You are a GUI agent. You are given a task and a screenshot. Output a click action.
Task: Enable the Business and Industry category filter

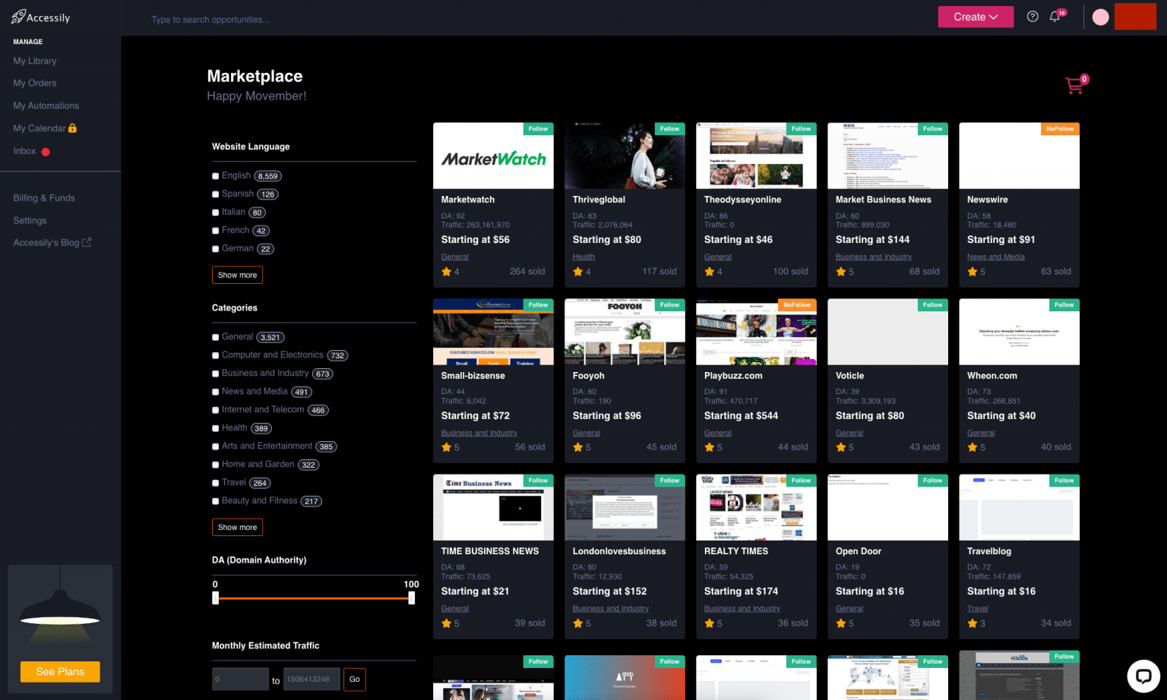(x=216, y=374)
